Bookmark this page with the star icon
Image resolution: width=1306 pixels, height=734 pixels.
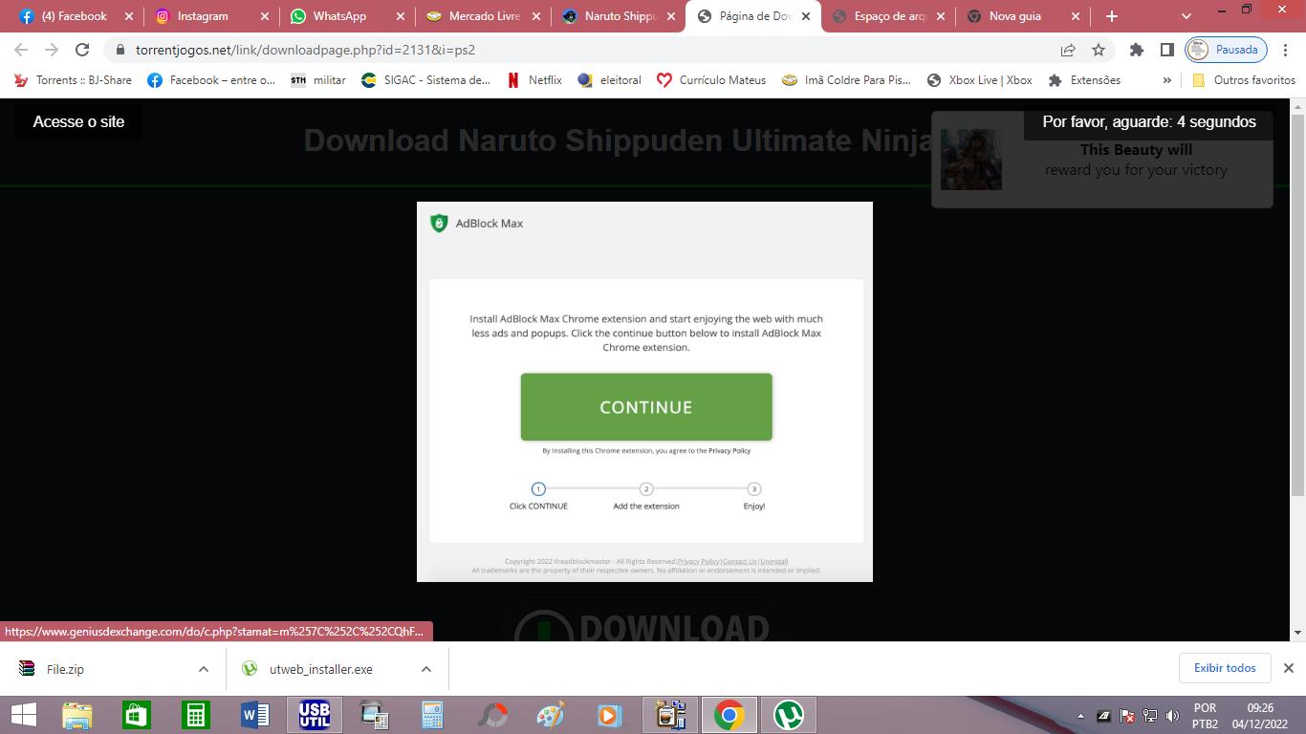click(x=1099, y=50)
